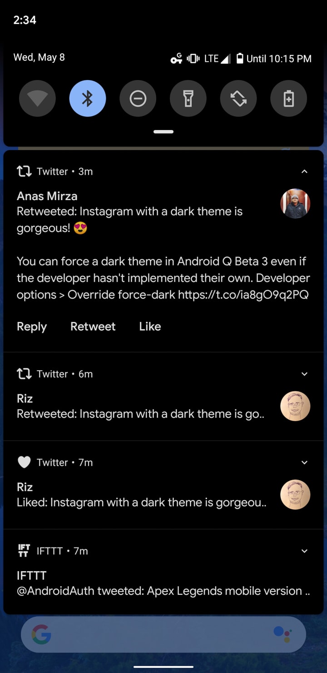Tap the Google G logo in search bar
The height and width of the screenshot is (673, 327).
(41, 634)
